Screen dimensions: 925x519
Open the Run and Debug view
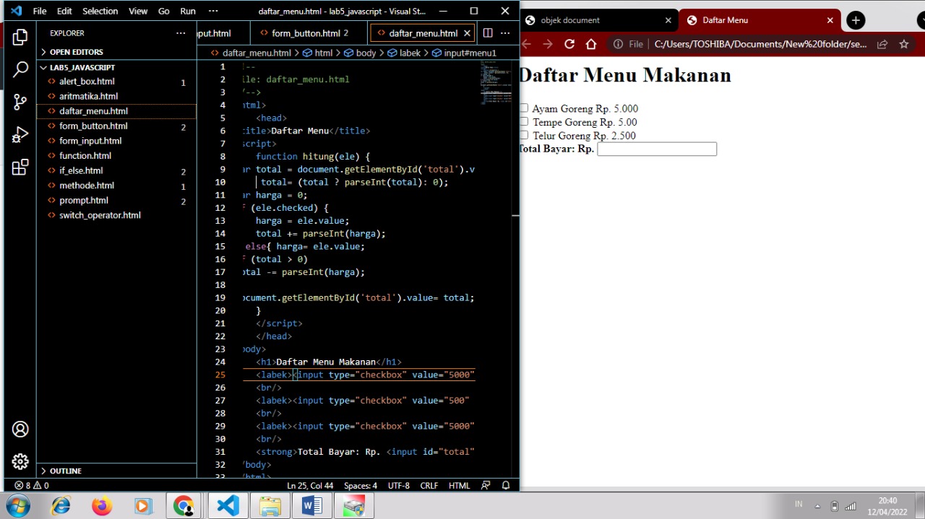pos(20,134)
